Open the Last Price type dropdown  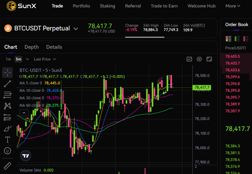45,59
